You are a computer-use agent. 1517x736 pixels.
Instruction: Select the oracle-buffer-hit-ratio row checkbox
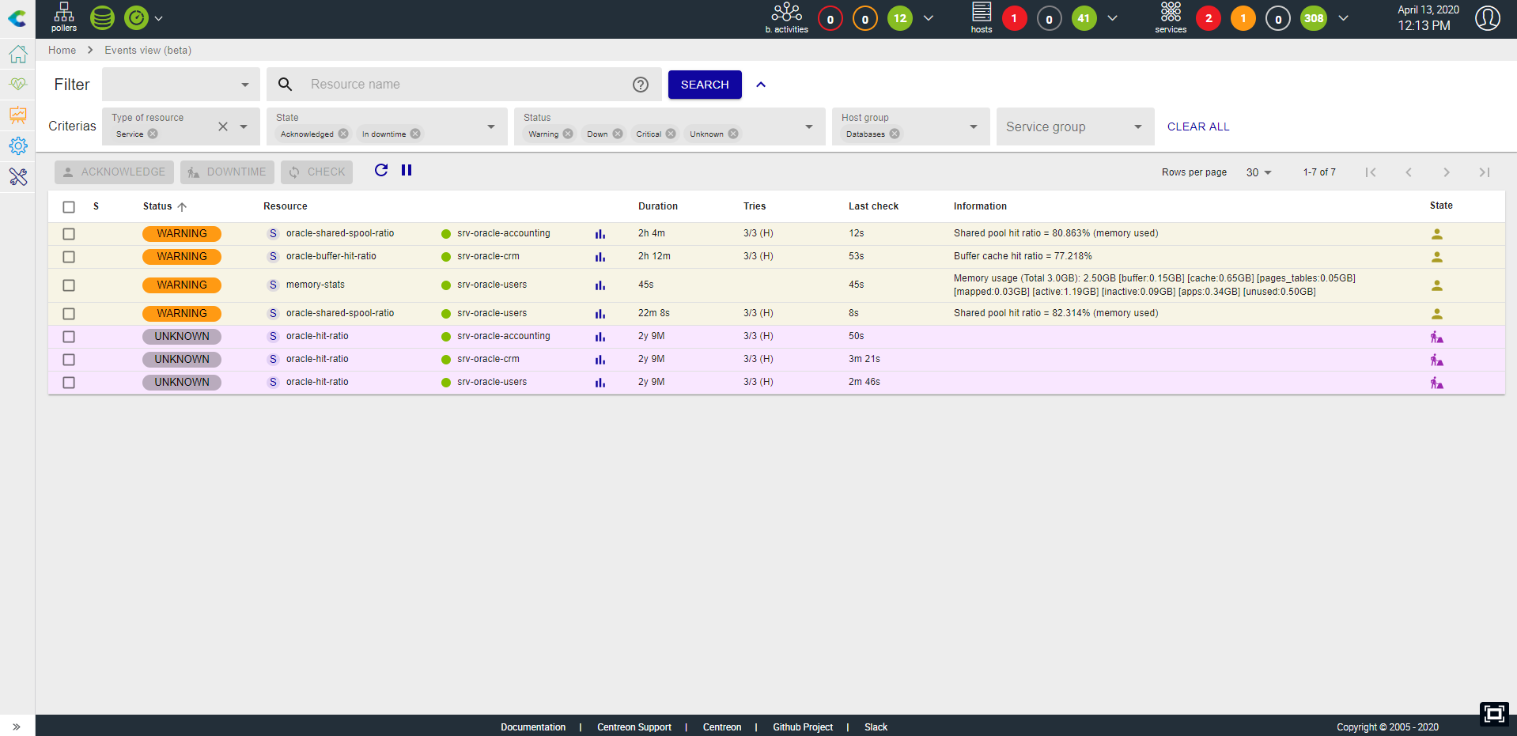pos(69,257)
